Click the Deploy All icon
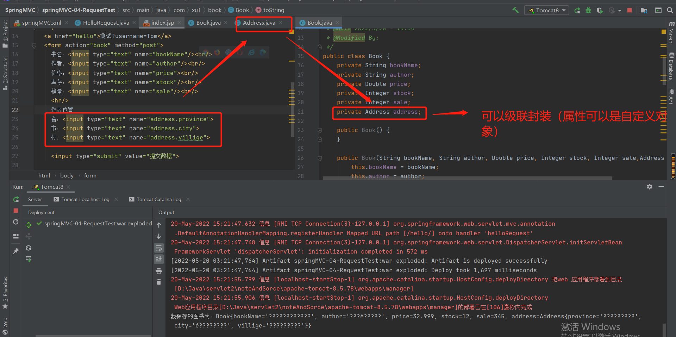676x337 pixels. [x=29, y=225]
